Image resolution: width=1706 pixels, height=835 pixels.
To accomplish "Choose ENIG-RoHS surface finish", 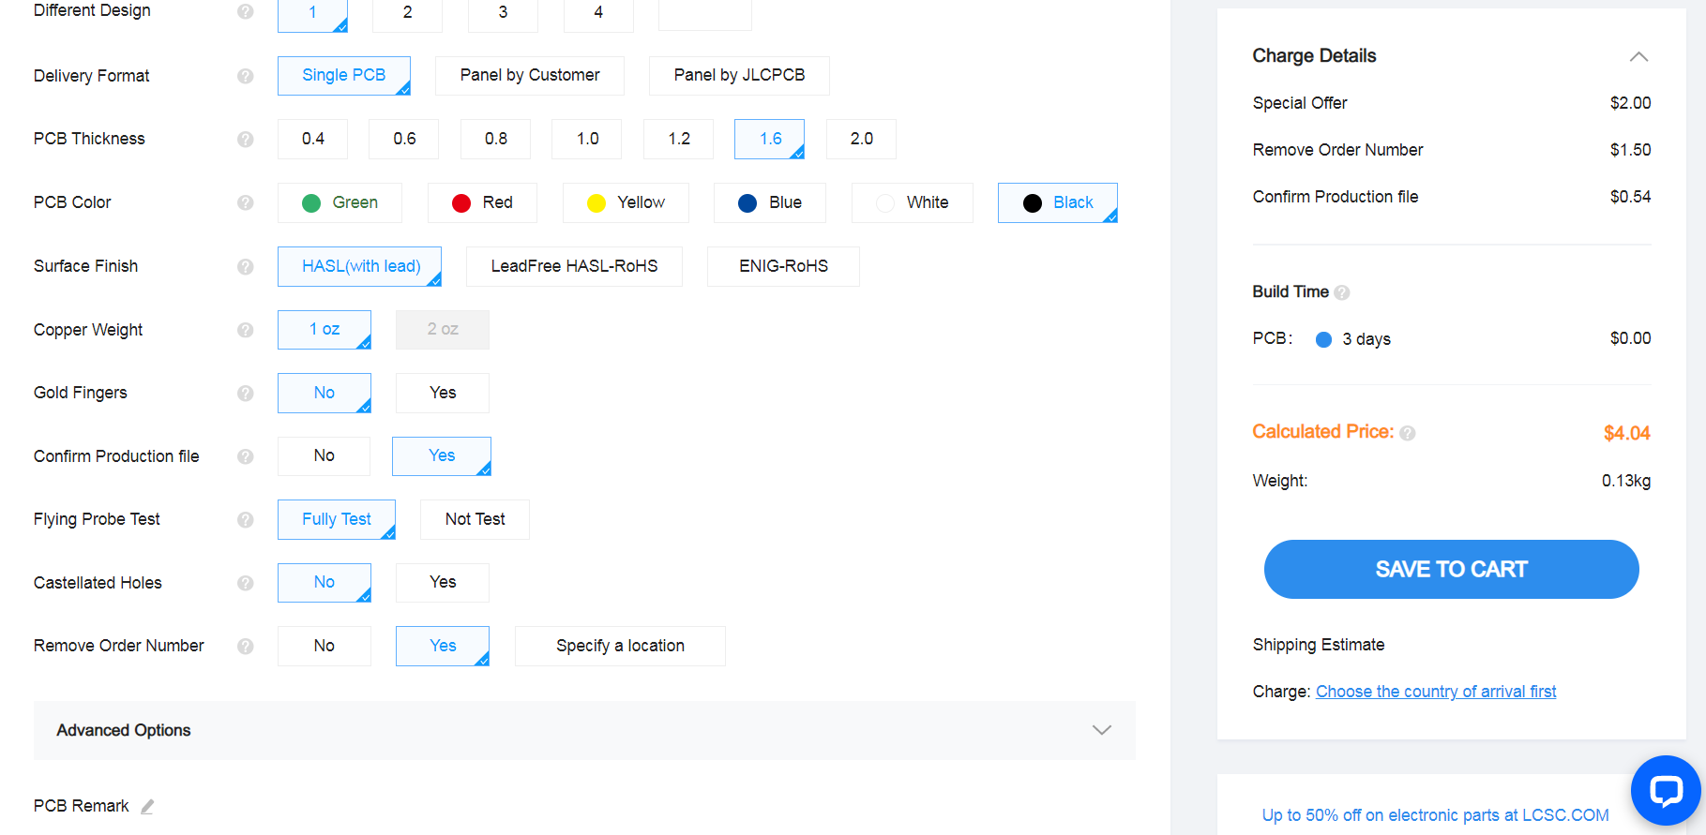I will [x=783, y=266].
